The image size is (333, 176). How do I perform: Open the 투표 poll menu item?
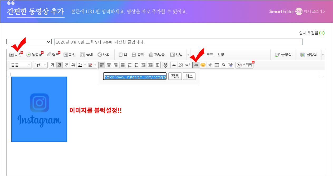(210, 55)
